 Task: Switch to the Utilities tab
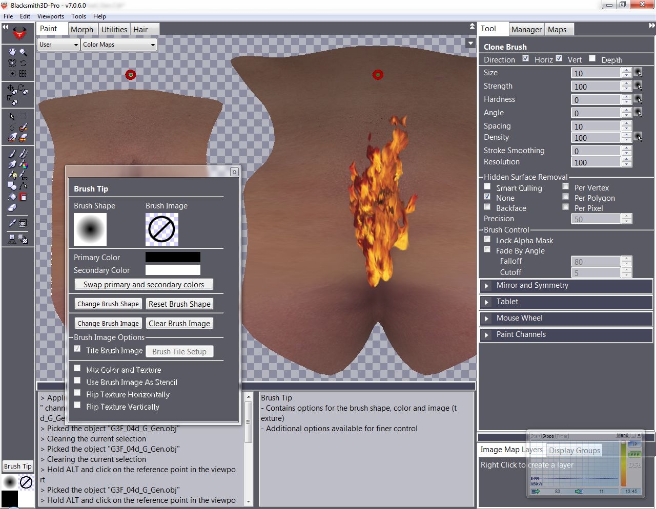[x=114, y=30]
